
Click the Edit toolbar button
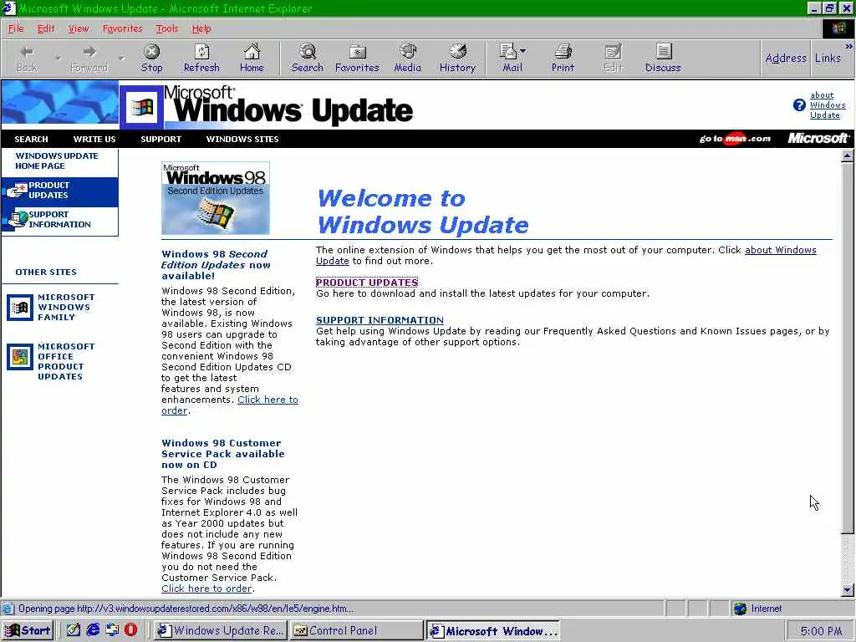(613, 59)
